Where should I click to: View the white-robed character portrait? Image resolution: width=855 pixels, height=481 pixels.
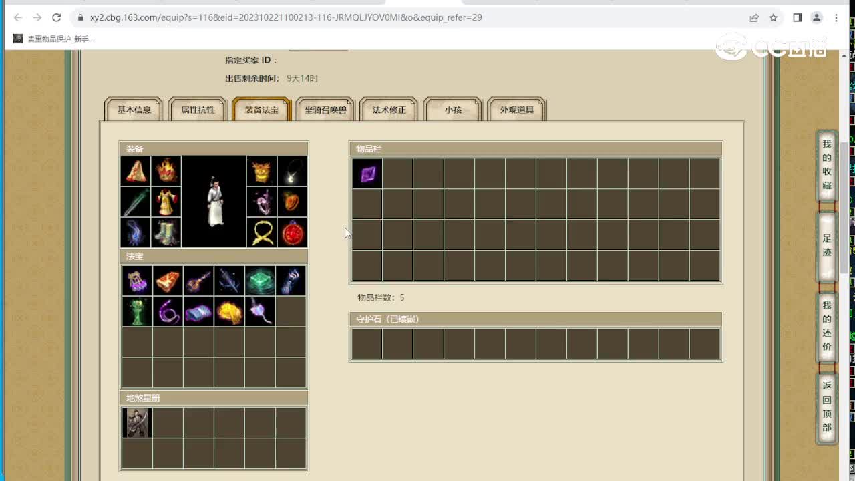click(x=214, y=202)
